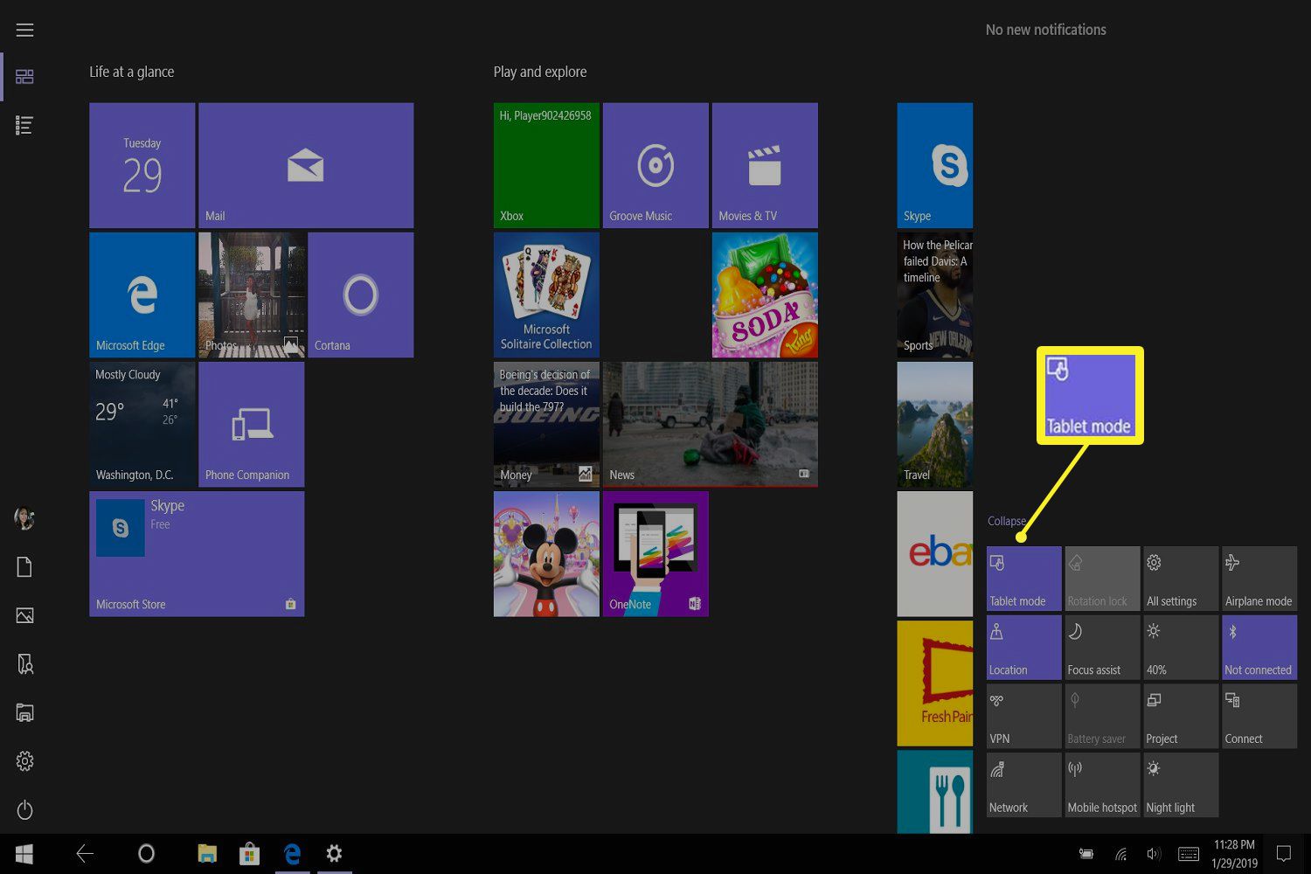Open the Phone Companion tile
Image resolution: width=1311 pixels, height=874 pixels.
point(252,424)
